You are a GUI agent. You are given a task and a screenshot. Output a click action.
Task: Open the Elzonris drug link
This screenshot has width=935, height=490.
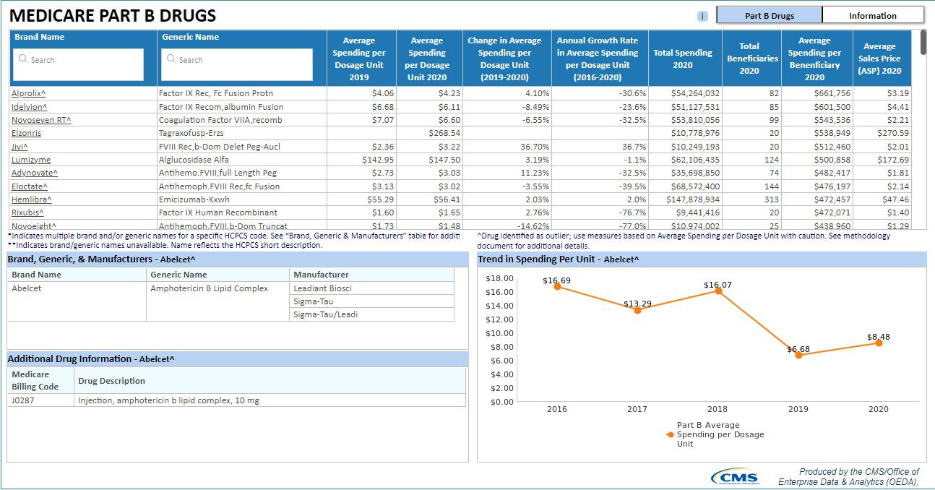[x=26, y=133]
